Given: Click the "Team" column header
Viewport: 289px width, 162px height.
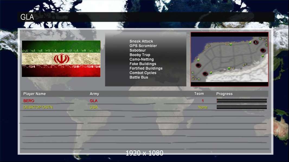Looking at the screenshot, I should pos(199,94).
